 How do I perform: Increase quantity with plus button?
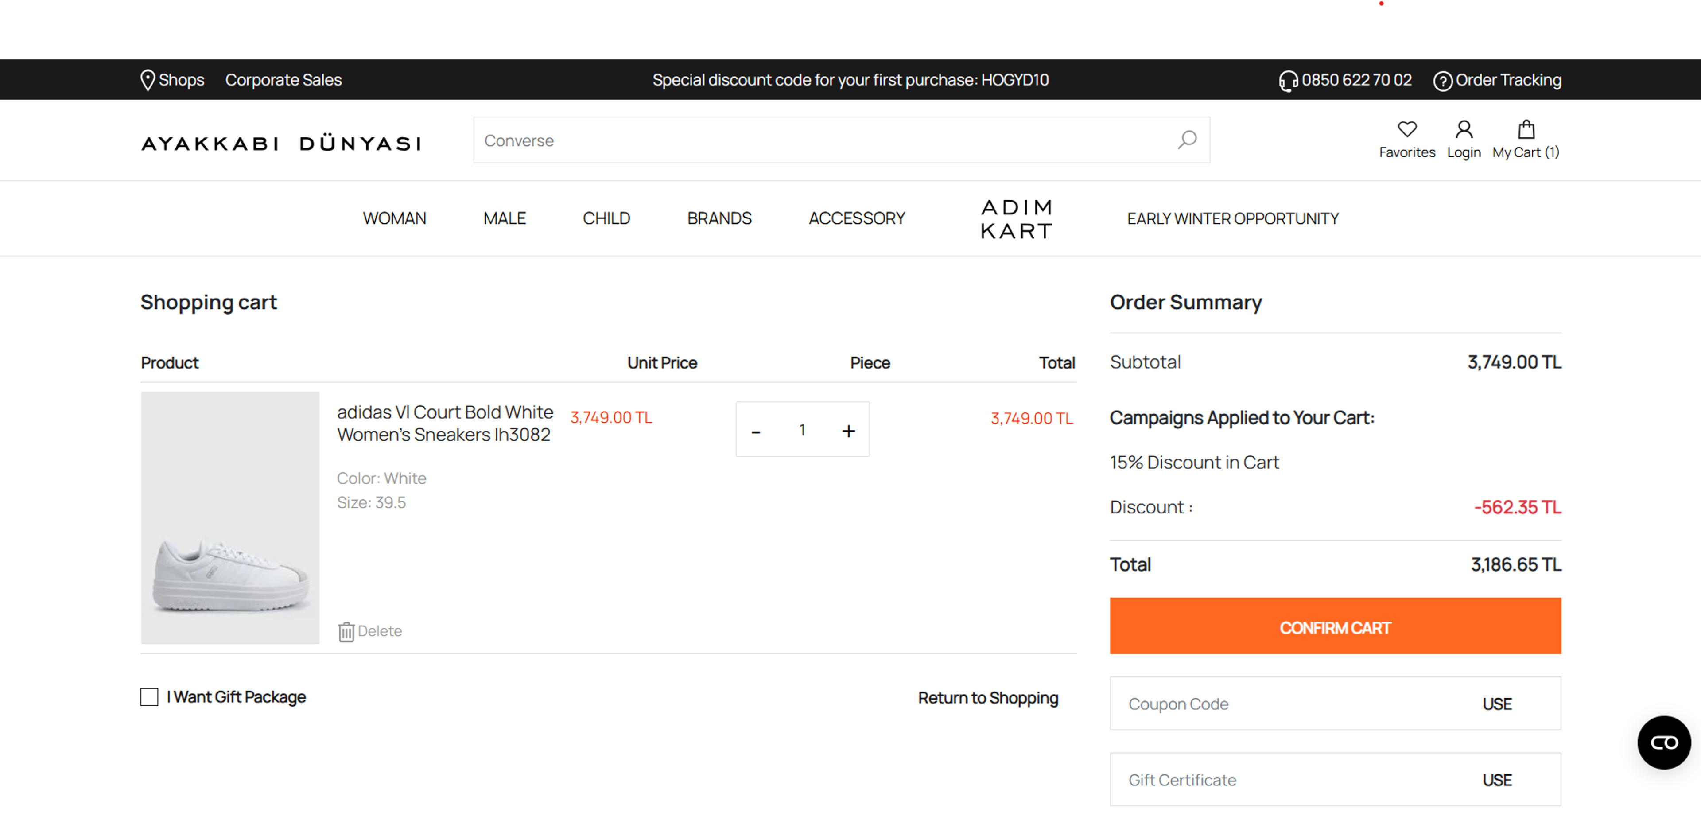click(849, 431)
